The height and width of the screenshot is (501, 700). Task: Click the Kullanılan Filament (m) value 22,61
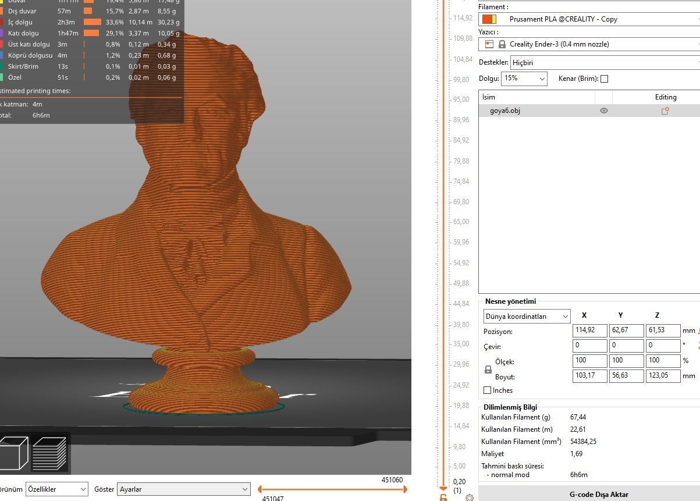578,429
